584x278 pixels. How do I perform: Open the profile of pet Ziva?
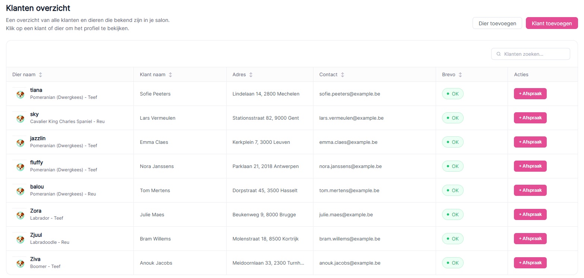(x=35, y=259)
